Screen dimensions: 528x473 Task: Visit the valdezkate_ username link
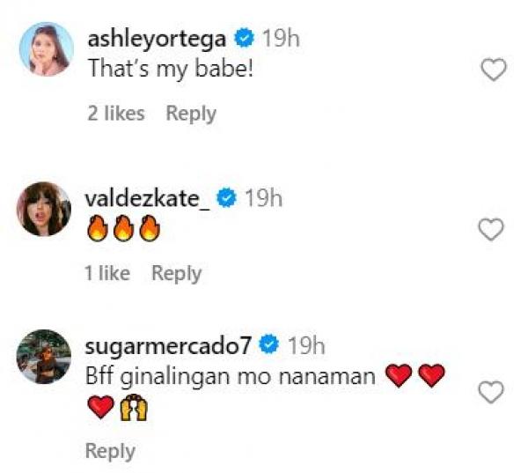(148, 198)
